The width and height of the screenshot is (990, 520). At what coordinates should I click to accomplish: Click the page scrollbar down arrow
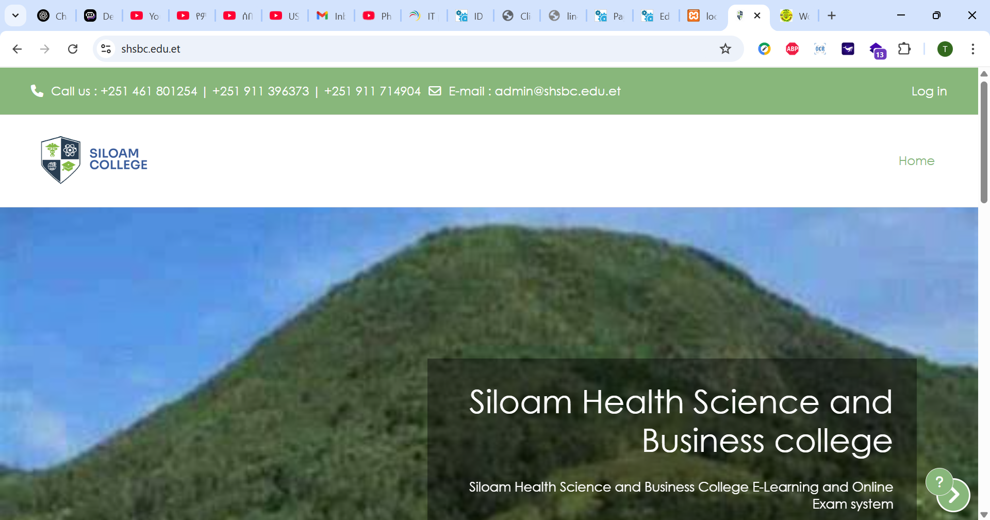click(x=984, y=514)
